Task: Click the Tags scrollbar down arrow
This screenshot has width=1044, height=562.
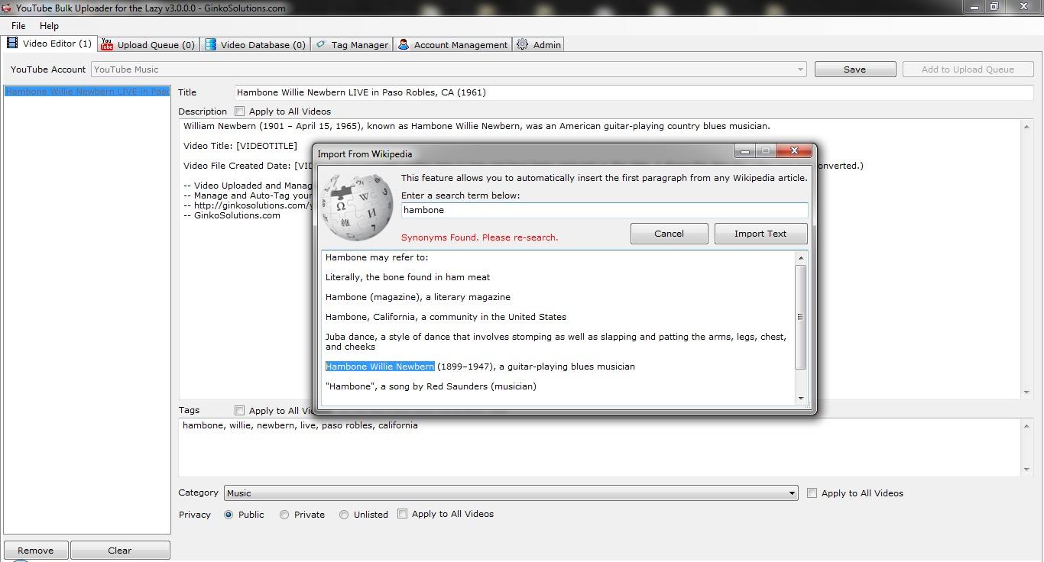Action: [1026, 470]
